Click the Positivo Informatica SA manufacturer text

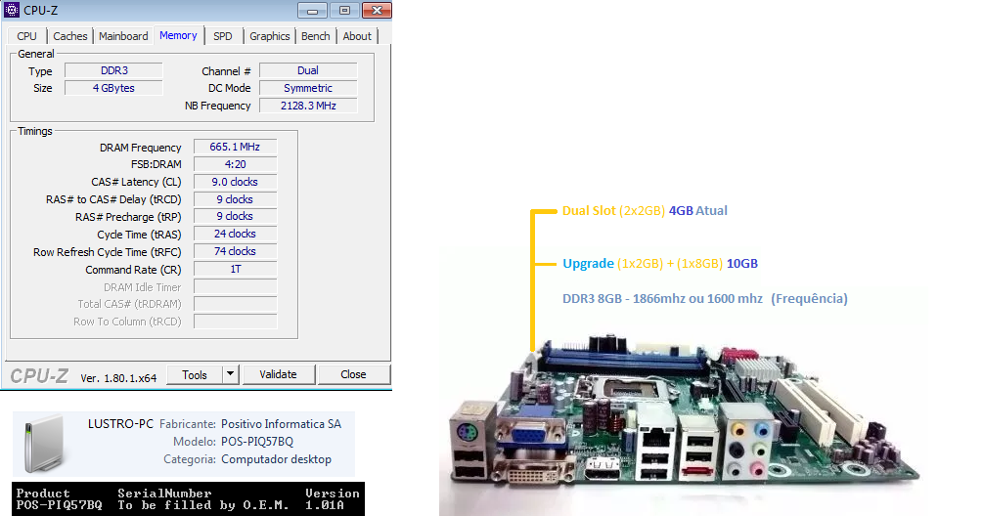281,424
